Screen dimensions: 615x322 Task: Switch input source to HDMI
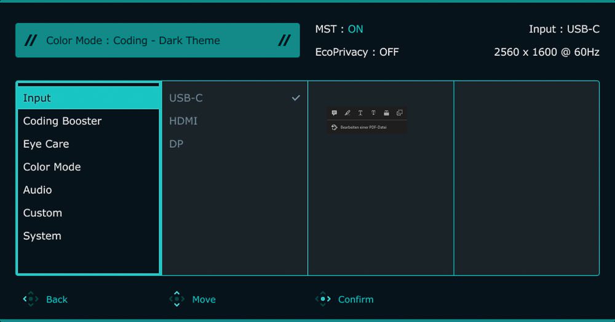tap(183, 121)
